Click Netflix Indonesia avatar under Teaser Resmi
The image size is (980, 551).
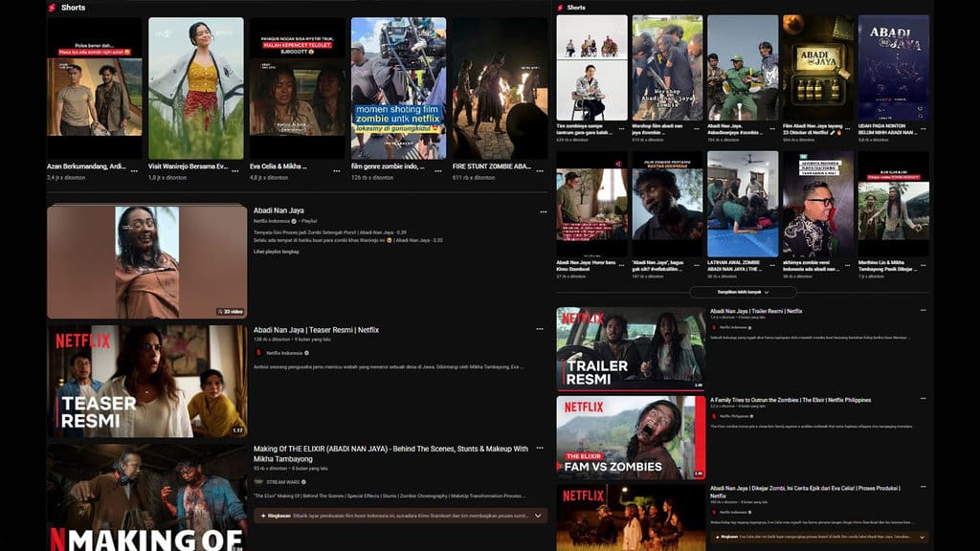point(258,353)
